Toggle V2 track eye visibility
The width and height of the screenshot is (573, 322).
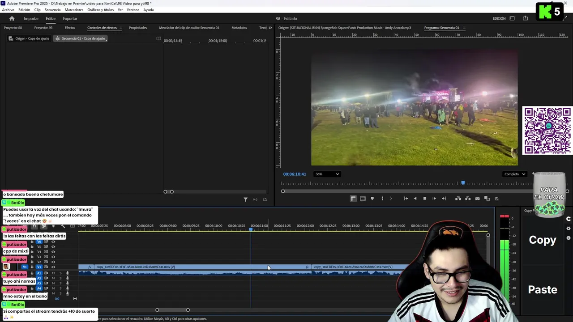[53, 262]
